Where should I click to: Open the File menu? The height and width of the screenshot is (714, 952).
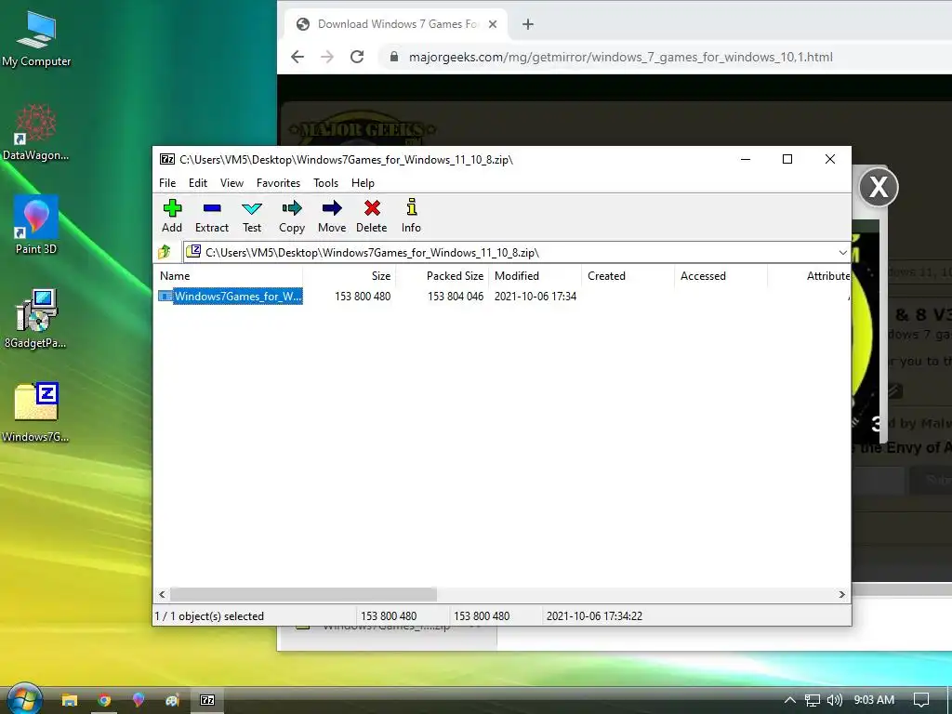pos(167,183)
